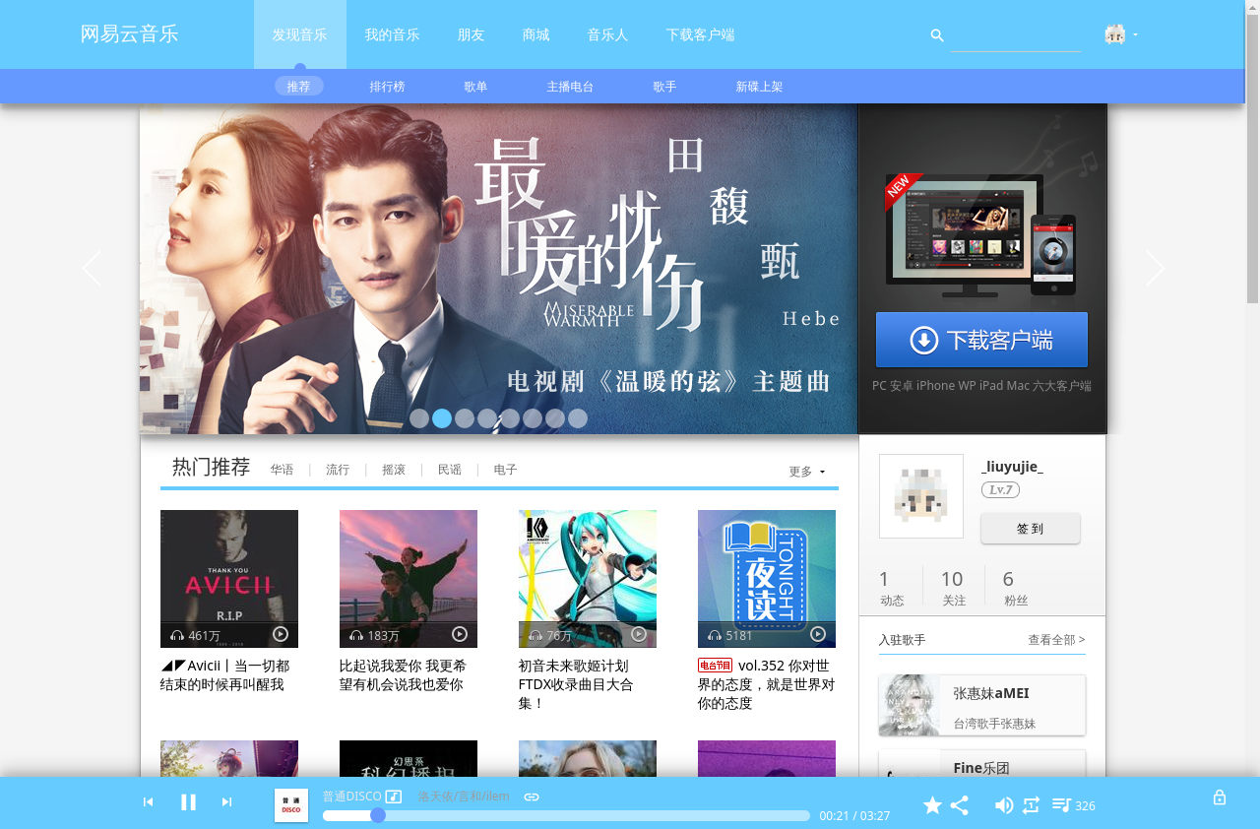Play the 初音未来歌姬计划 playlist

[x=638, y=634]
